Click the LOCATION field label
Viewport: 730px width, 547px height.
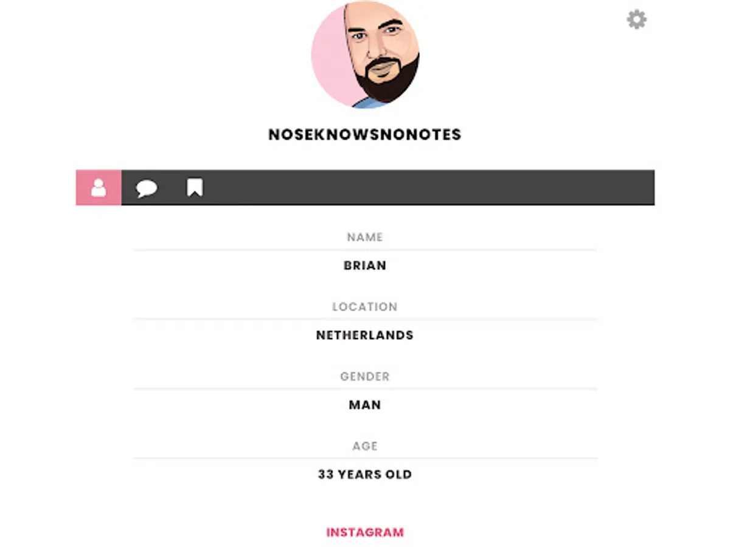tap(365, 307)
